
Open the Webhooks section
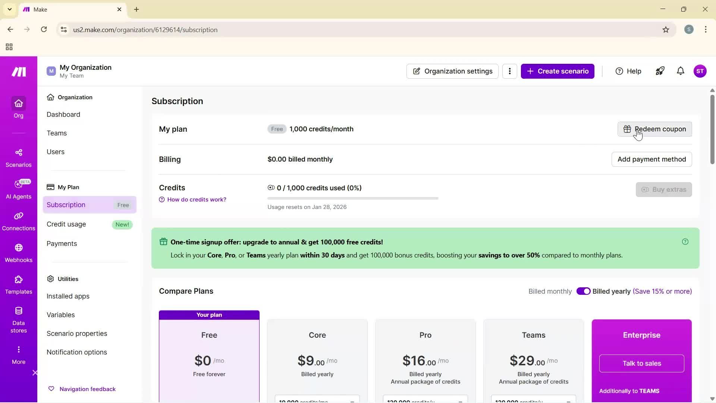[x=18, y=253]
